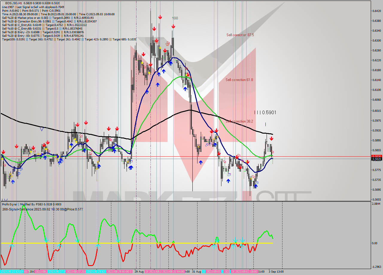Click the '29 Aug' time axis label

pos(139,271)
